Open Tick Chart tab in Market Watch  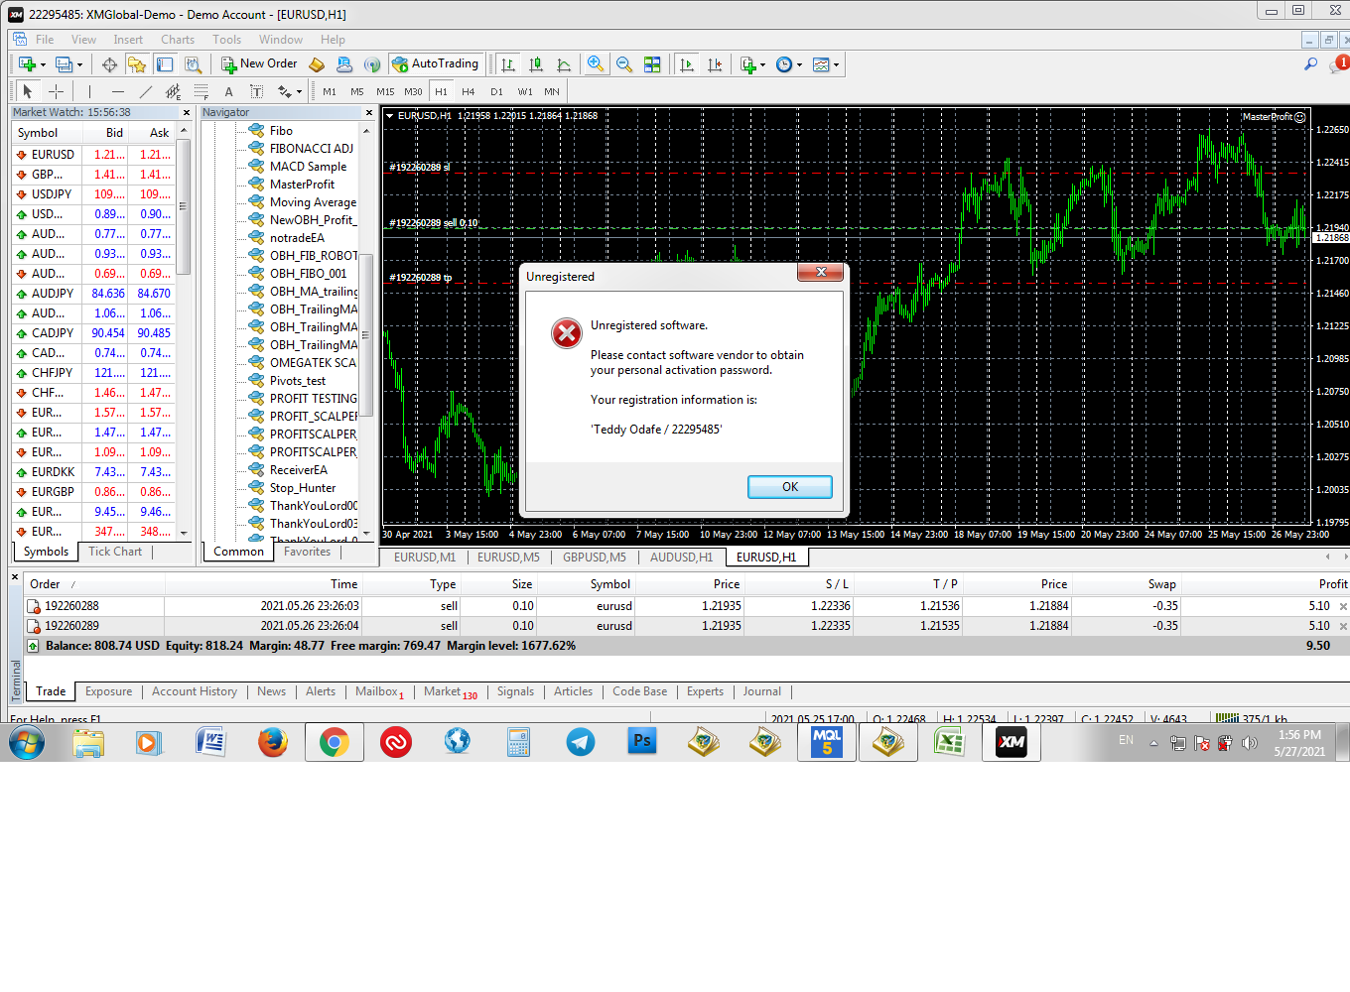(x=115, y=552)
